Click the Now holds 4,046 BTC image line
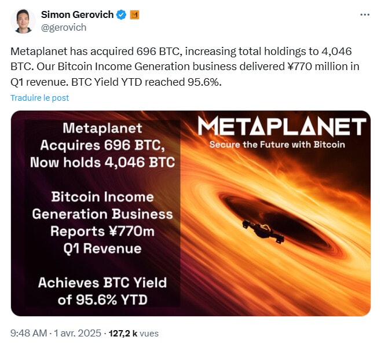Viewport: 381px width, 344px height. click(x=102, y=162)
